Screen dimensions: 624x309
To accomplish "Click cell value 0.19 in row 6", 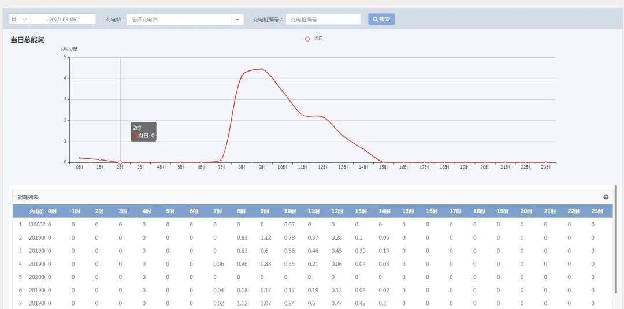I will point(313,290).
